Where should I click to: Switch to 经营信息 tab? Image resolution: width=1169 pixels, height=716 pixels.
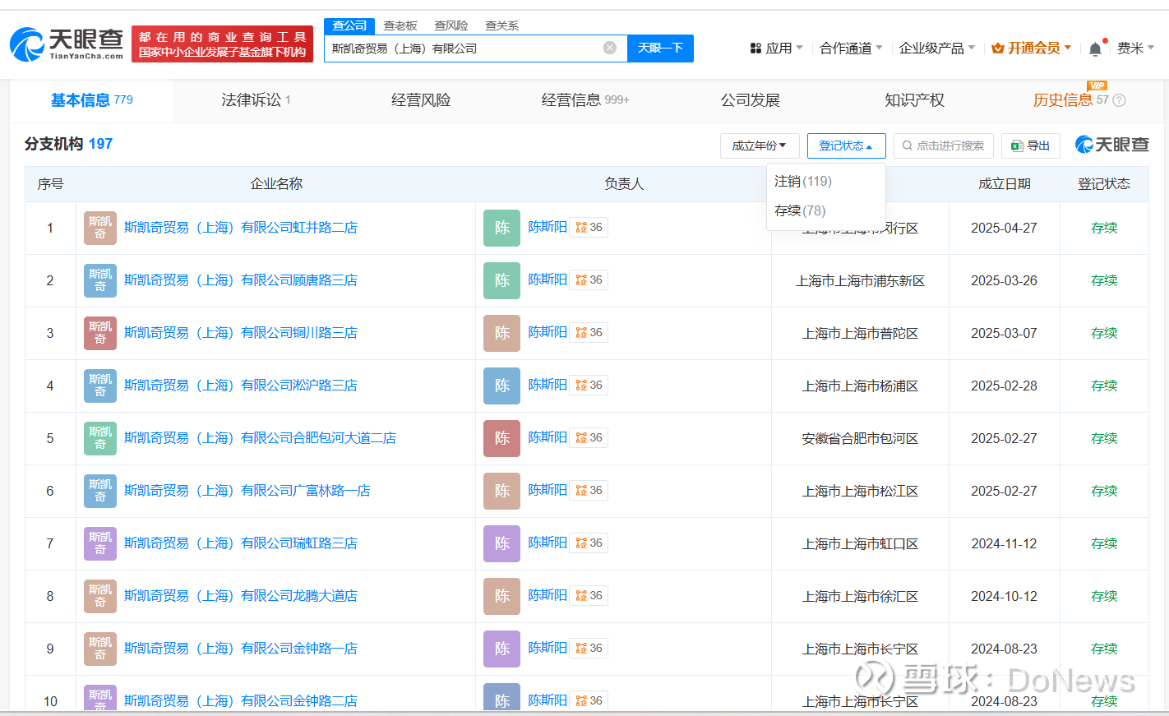coord(585,100)
